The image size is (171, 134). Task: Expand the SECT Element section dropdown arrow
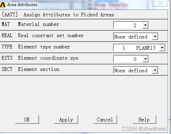point(155,70)
